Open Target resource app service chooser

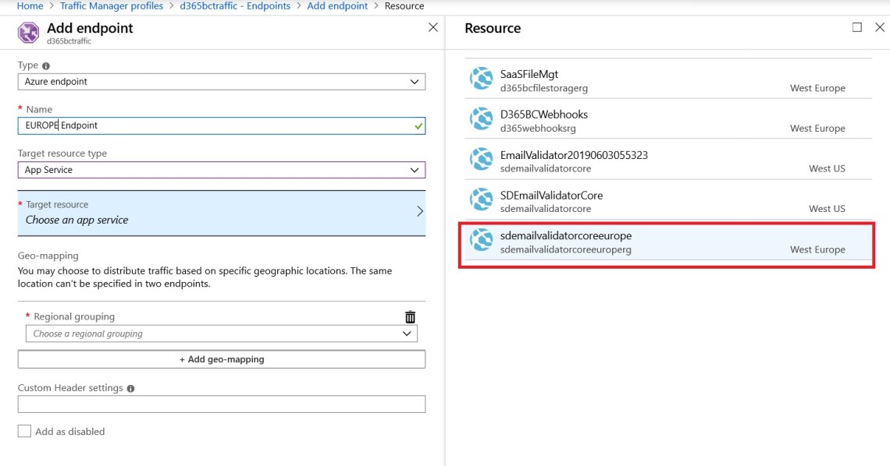pyautogui.click(x=221, y=213)
